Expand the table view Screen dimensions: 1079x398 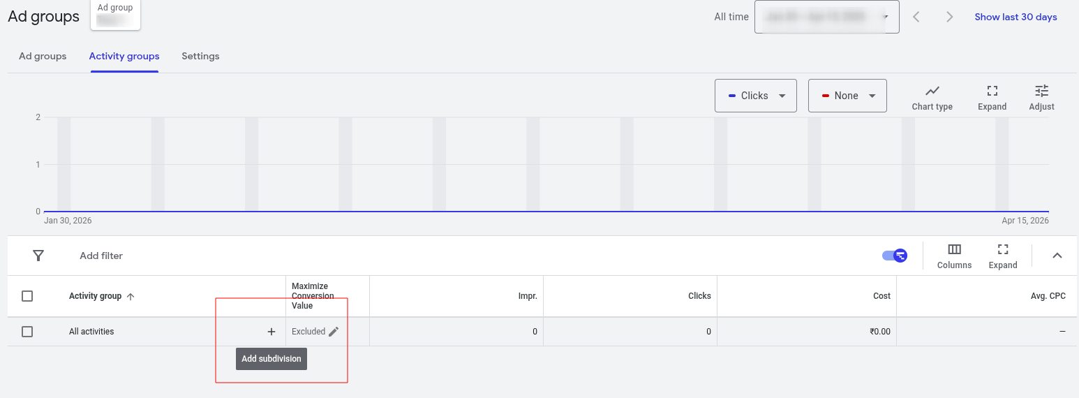[x=1003, y=256]
